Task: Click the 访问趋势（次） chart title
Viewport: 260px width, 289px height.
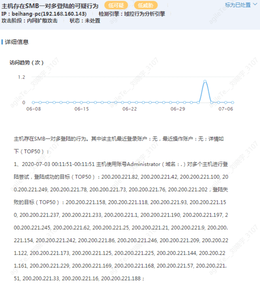Action: point(27,62)
